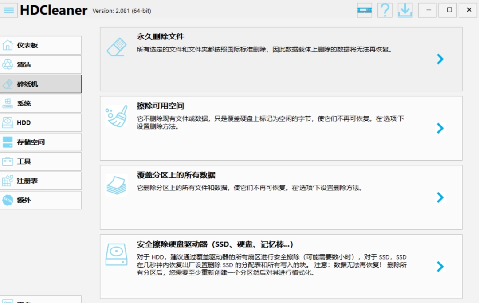Click the 安全擦除硬盘驱动器 title
479x303 pixels.
point(215,244)
